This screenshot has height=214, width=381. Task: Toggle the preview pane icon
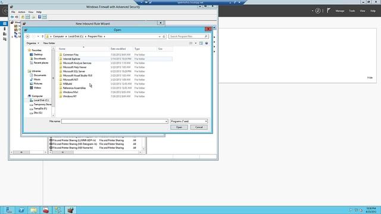(x=201, y=43)
